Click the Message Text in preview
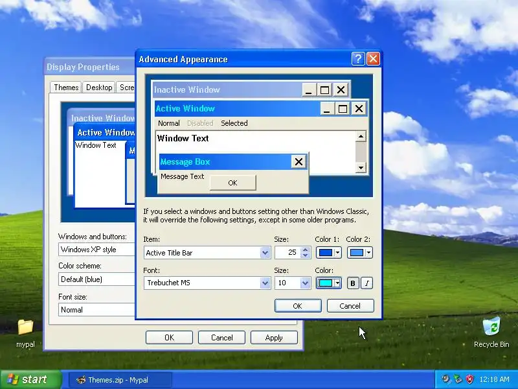The height and width of the screenshot is (389, 518). [x=183, y=176]
